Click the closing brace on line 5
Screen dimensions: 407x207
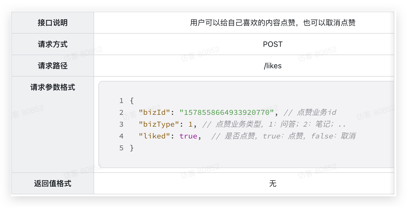(132, 148)
